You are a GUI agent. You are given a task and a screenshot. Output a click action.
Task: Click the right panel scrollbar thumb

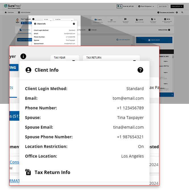(173, 57)
